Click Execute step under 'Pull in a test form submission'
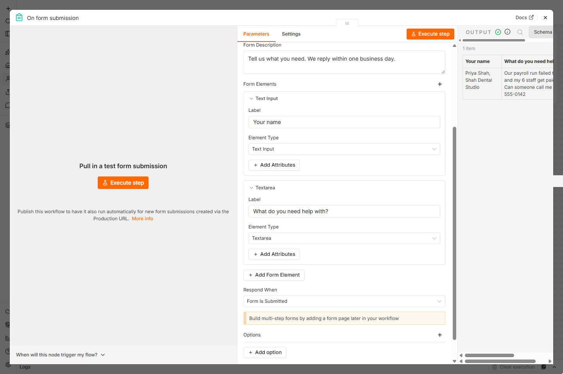Screen dimensions: 563x374 pos(123,183)
